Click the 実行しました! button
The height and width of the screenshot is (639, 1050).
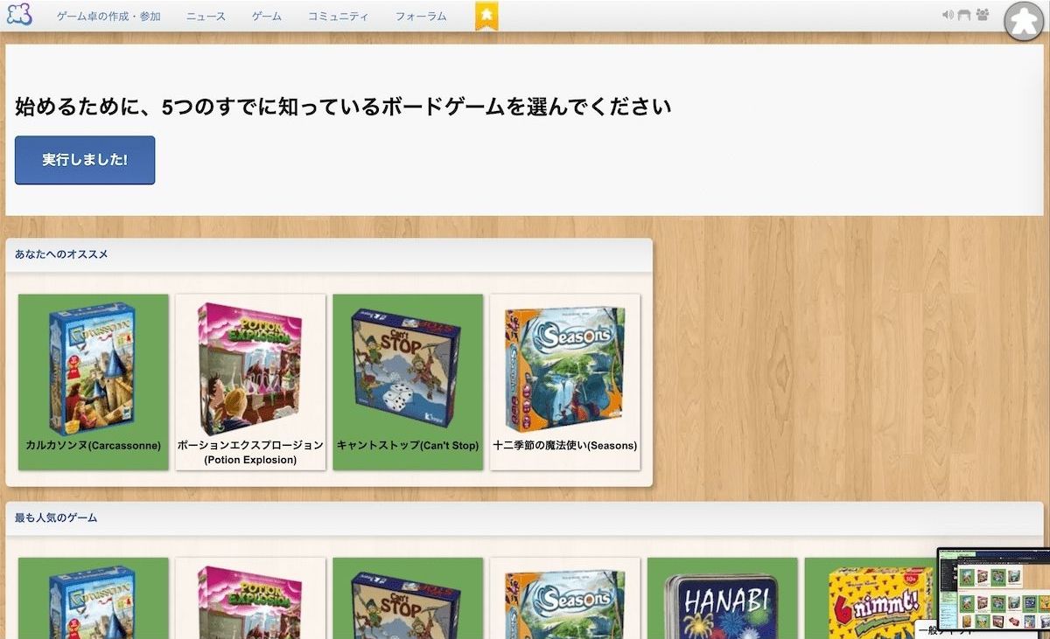tap(85, 160)
